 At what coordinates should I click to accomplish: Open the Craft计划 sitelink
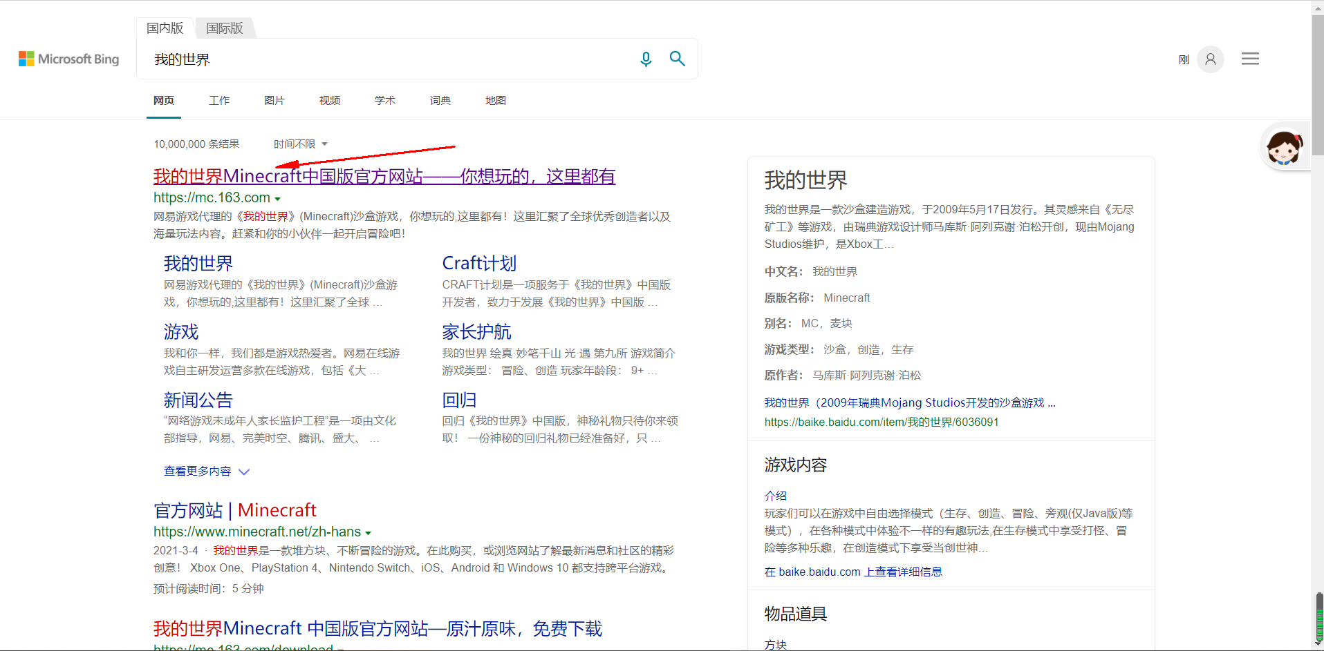[x=479, y=264]
